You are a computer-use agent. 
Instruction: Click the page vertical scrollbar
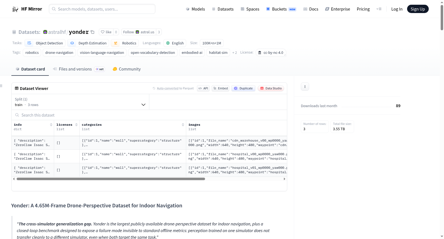click(442, 17)
